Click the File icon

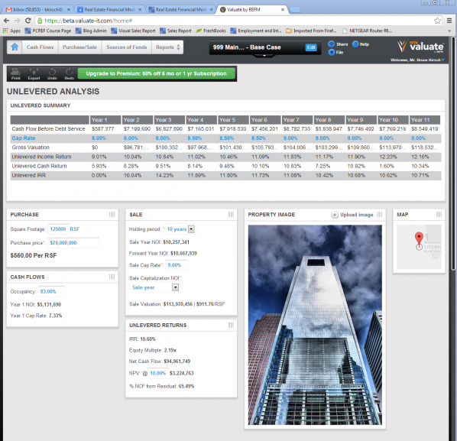click(x=332, y=52)
